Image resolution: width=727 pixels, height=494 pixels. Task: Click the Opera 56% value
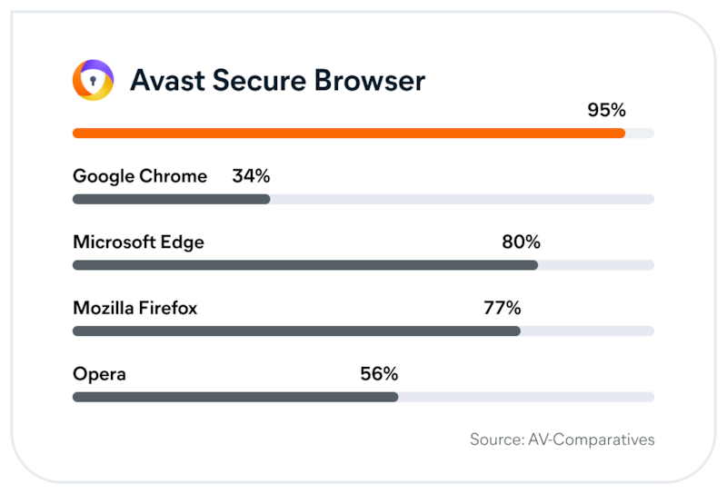379,374
